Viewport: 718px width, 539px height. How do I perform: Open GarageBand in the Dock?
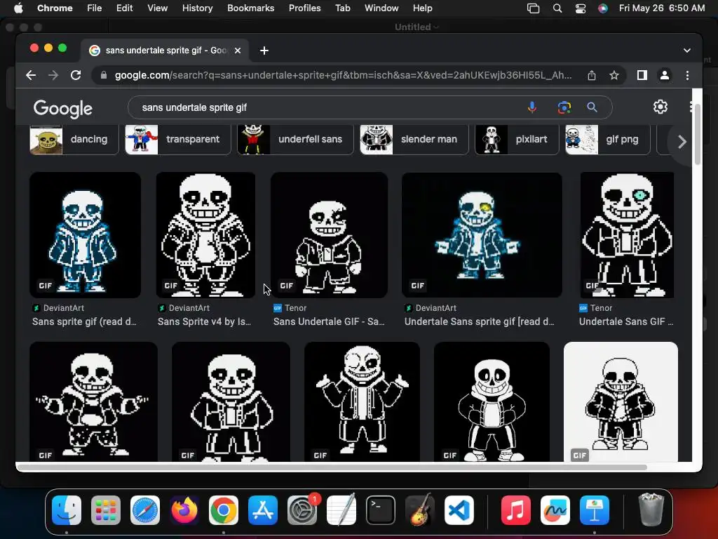click(420, 510)
